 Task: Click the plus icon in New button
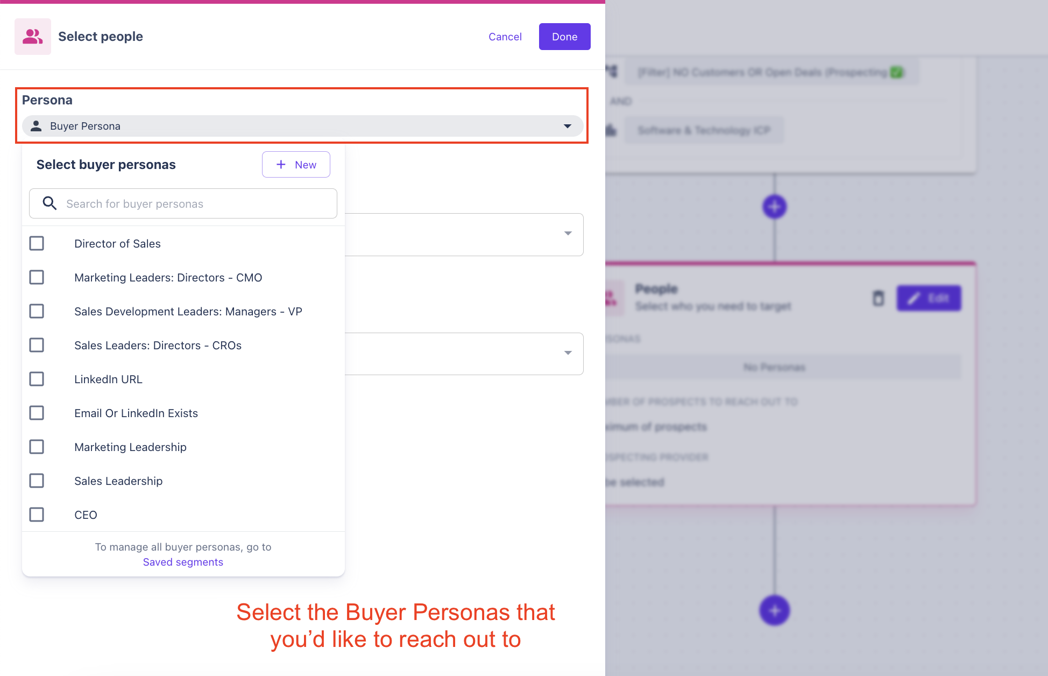[281, 165]
